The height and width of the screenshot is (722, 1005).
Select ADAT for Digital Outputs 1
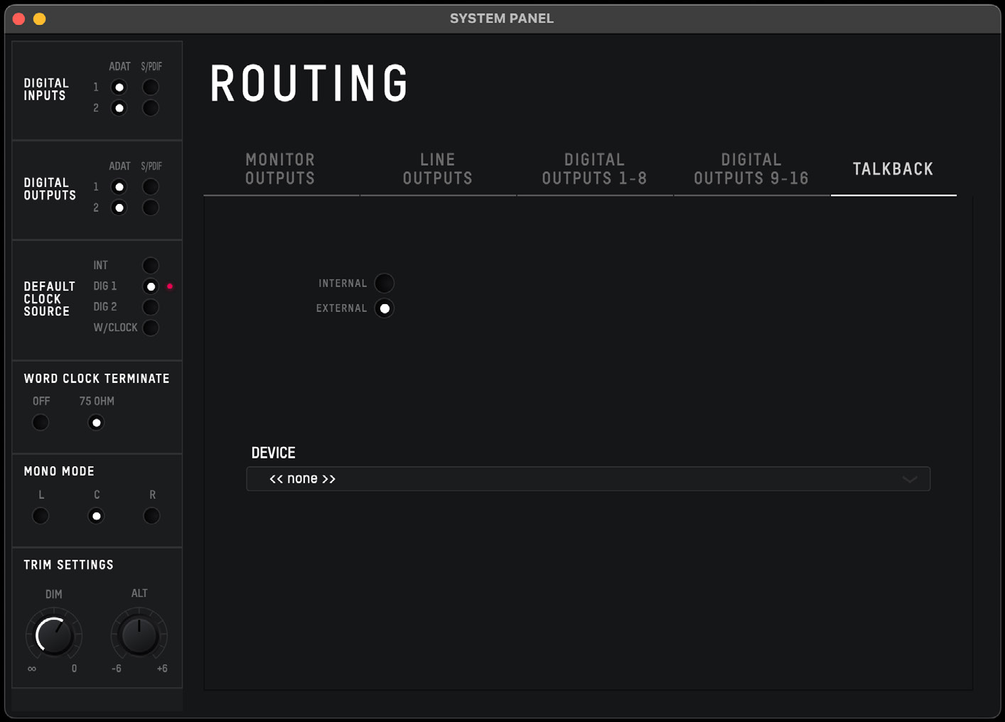pyautogui.click(x=119, y=187)
